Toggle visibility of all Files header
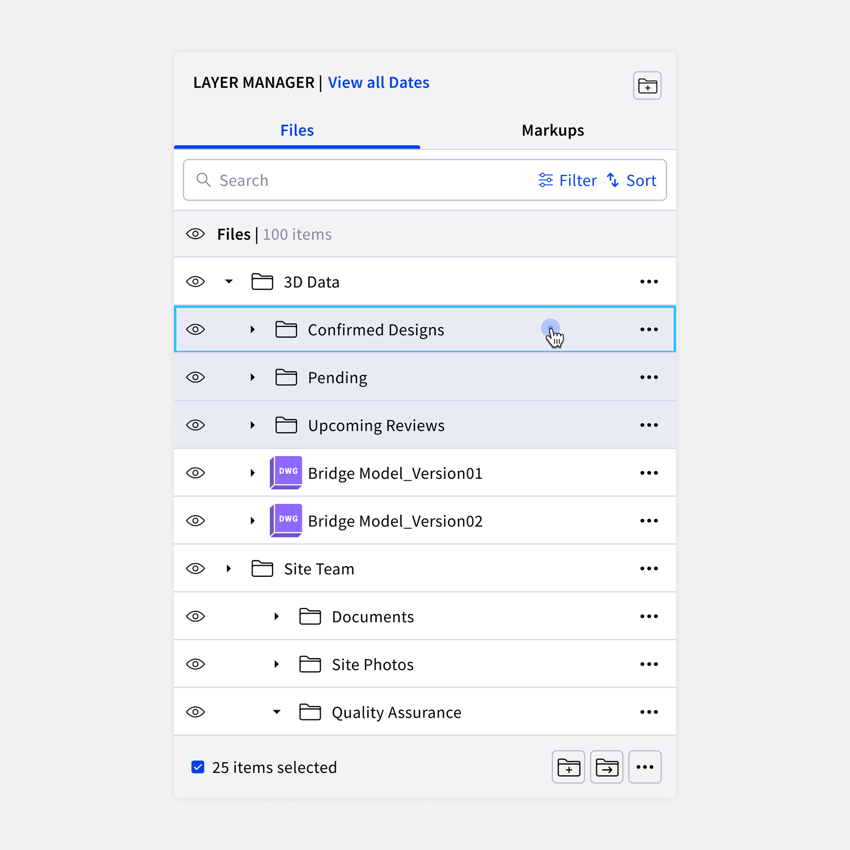The image size is (850, 850). click(195, 234)
